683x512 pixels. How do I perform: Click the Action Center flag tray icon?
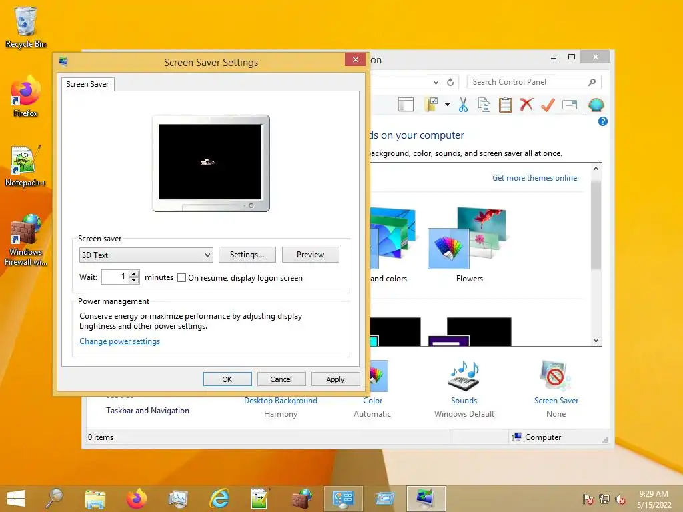click(x=588, y=499)
